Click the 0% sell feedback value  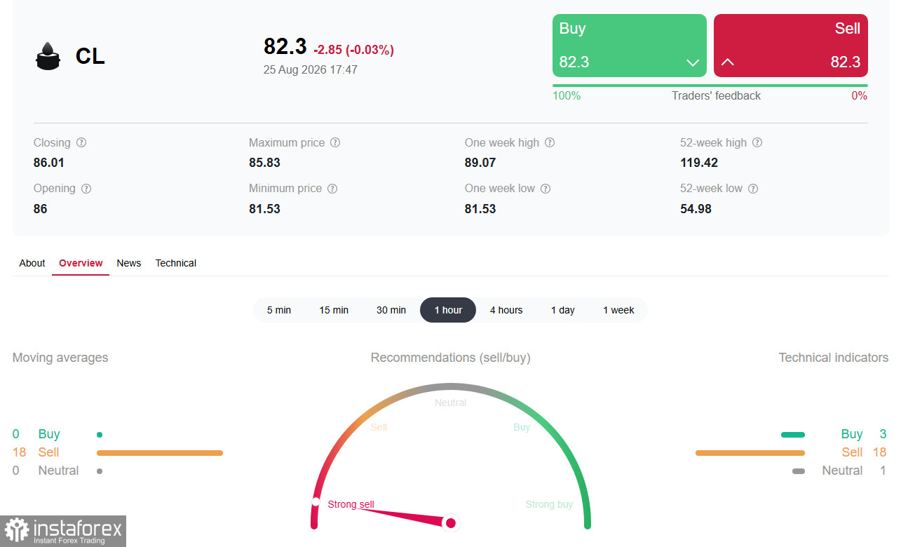pos(860,96)
